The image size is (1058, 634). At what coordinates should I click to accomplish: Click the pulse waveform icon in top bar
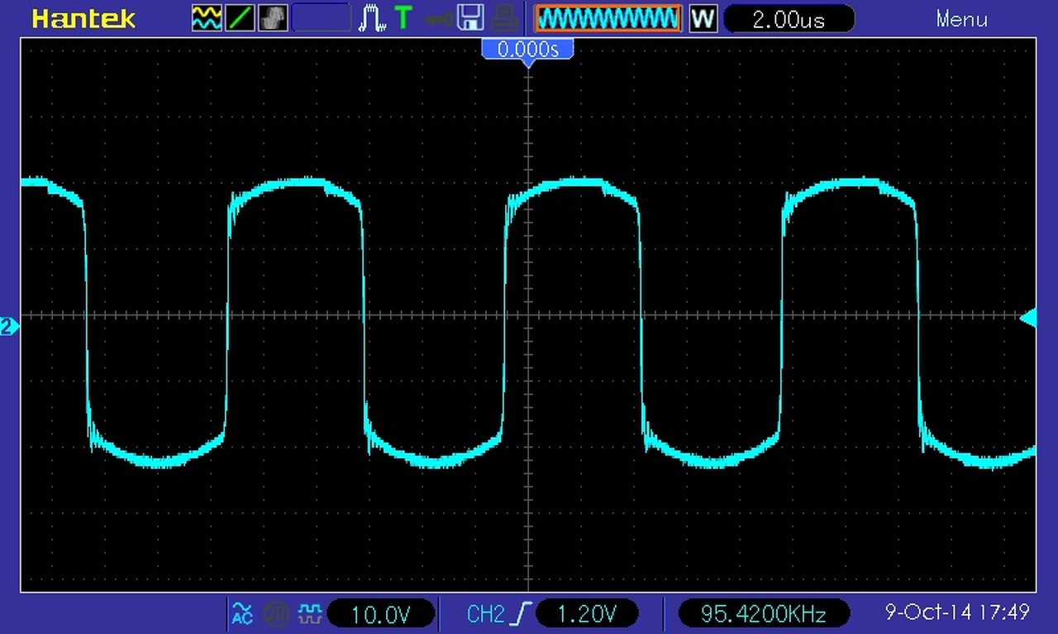pyautogui.click(x=372, y=18)
